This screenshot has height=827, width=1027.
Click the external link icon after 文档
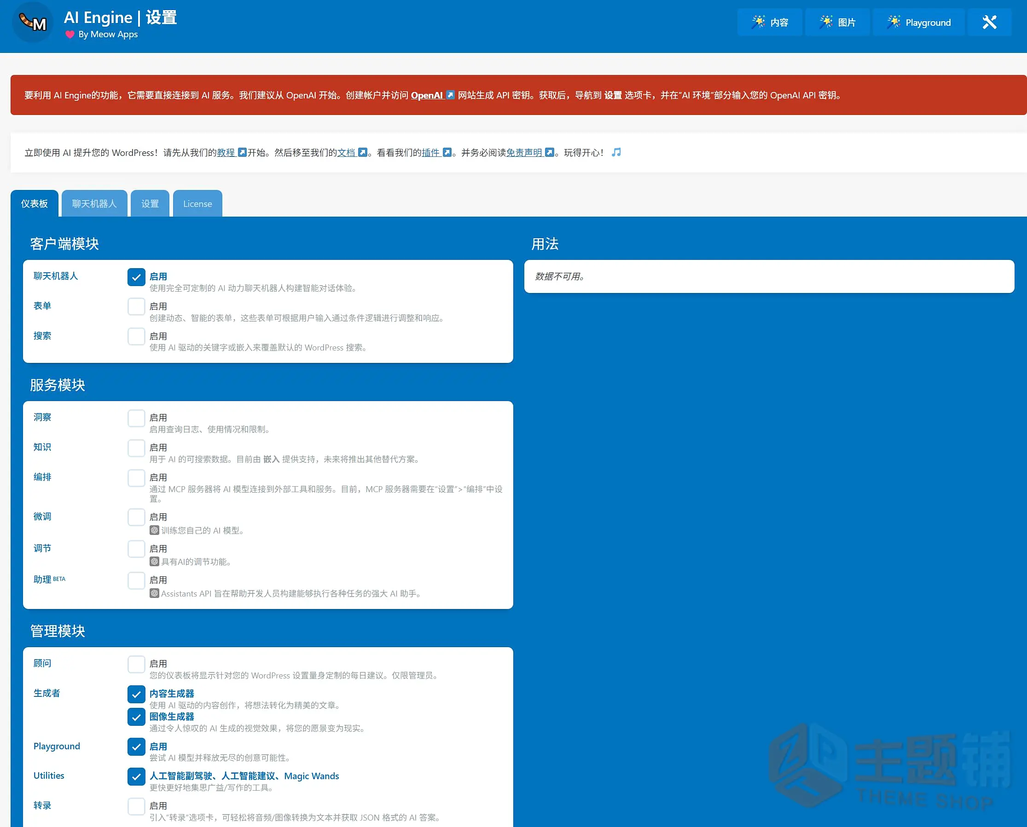coord(363,152)
